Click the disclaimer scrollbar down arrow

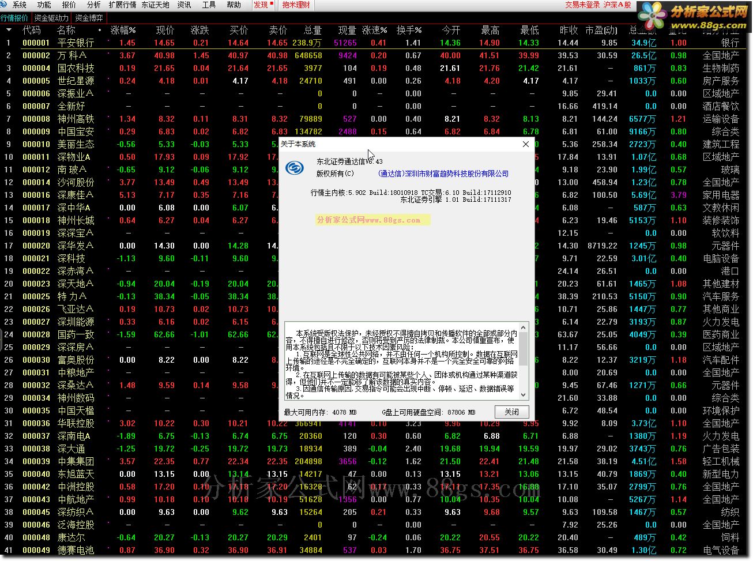click(x=524, y=395)
